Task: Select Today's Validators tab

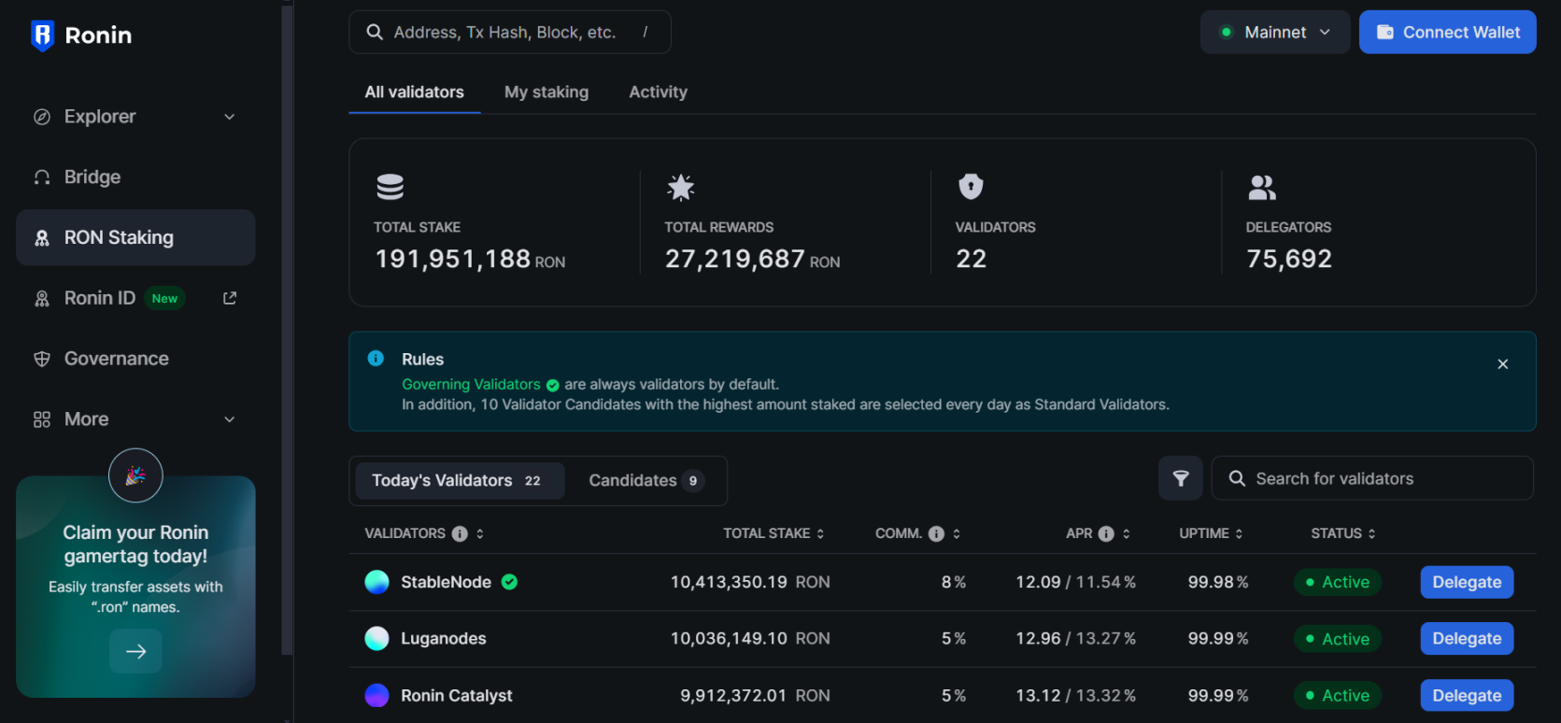Action: coord(460,480)
